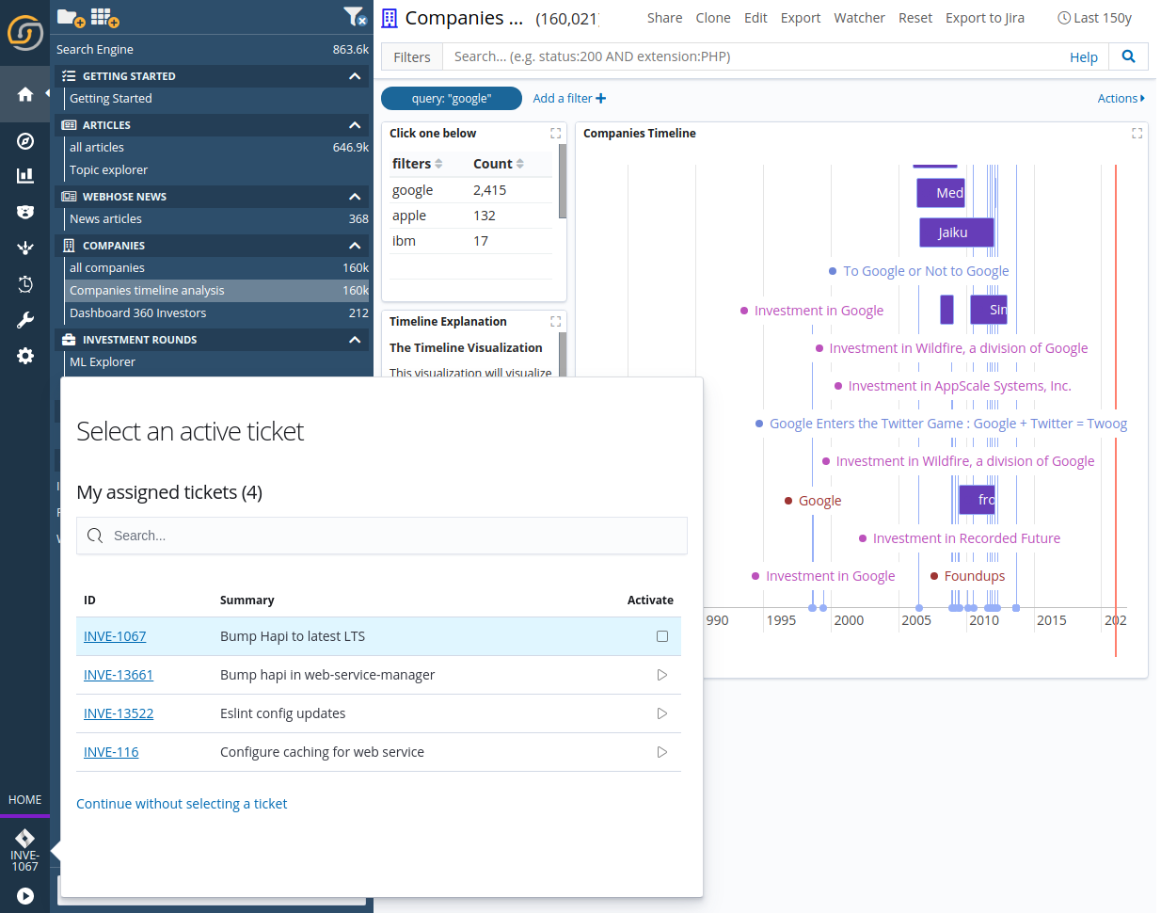The image size is (1161, 913).
Task: Collapse the Articles group chevron
Action: [355, 125]
